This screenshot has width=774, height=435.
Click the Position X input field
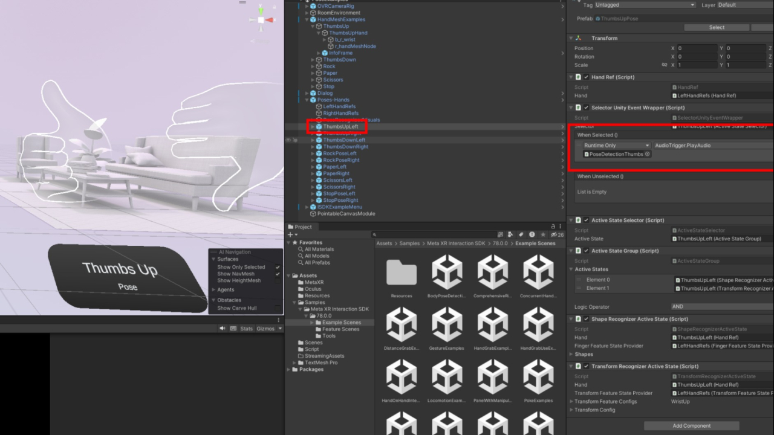point(695,48)
